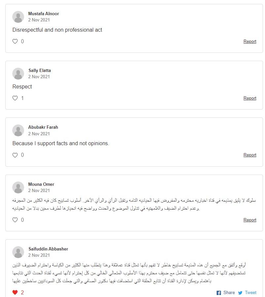The image size is (265, 297).
Task: Click the Facebook Share icon
Action: click(x=219, y=293)
